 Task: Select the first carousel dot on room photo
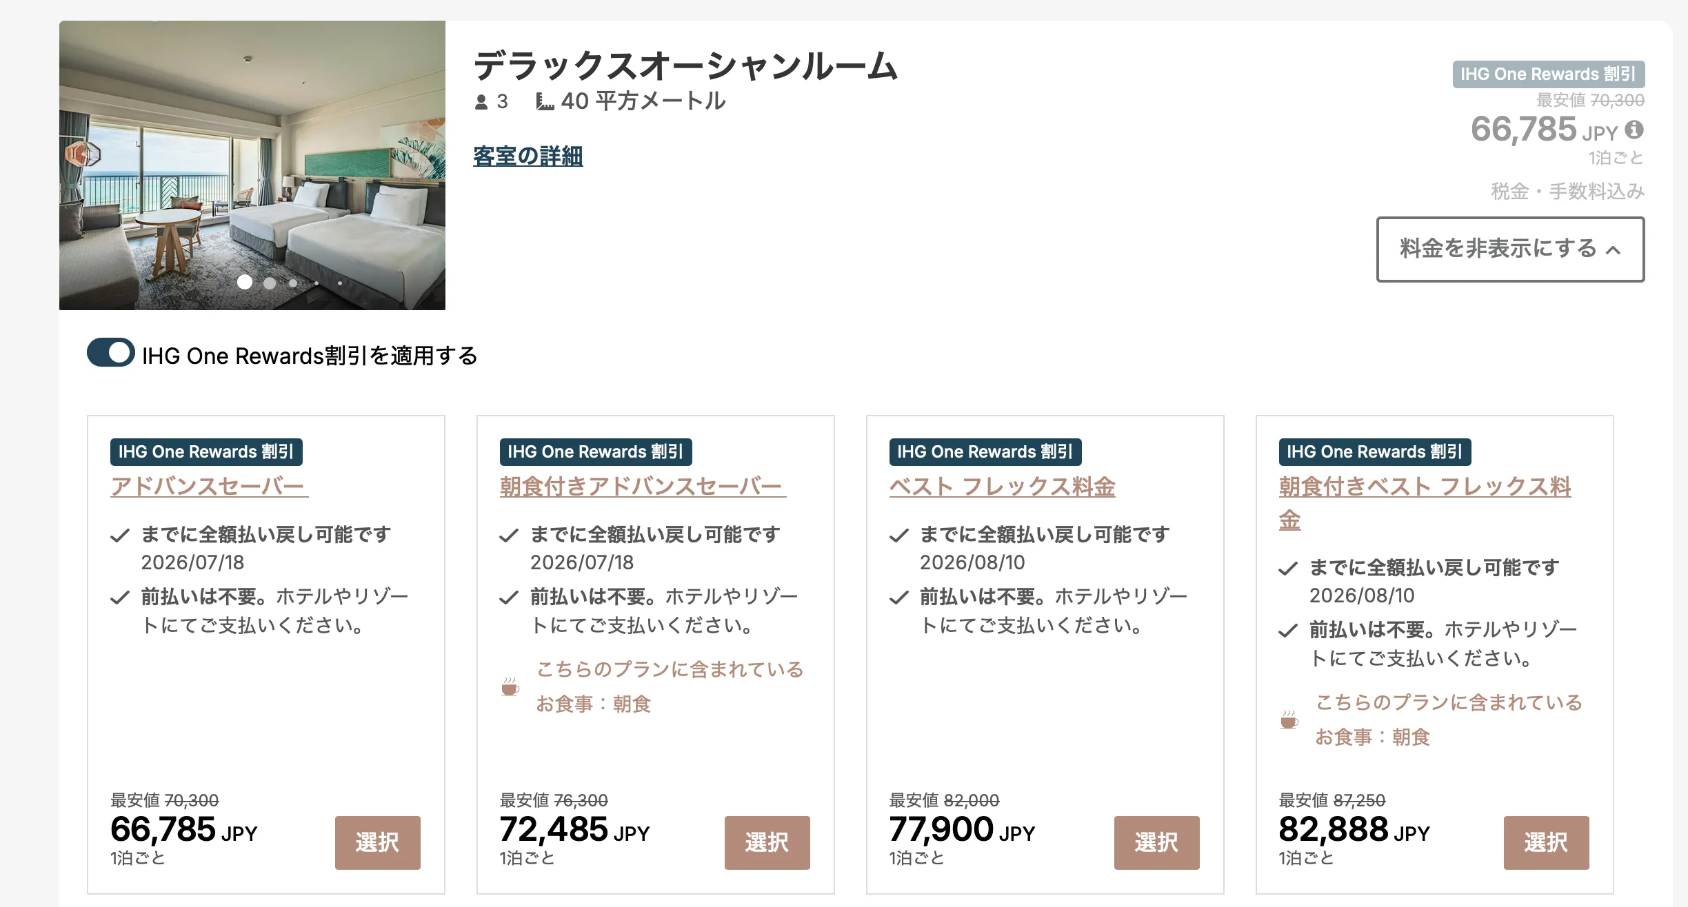click(244, 282)
